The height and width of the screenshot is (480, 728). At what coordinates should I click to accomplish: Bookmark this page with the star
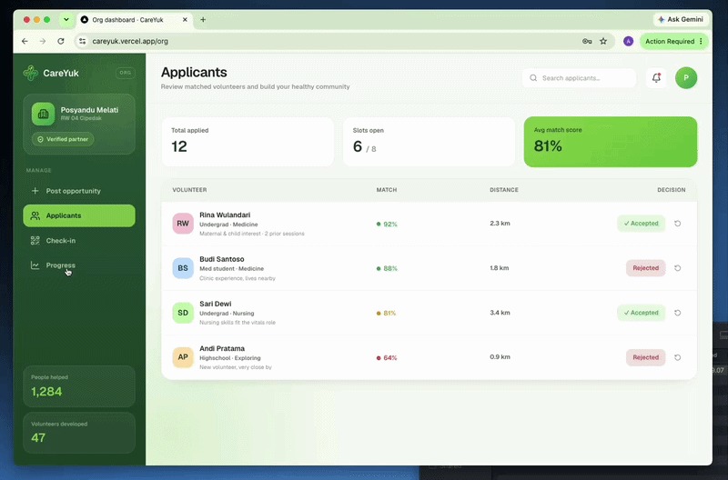[603, 41]
